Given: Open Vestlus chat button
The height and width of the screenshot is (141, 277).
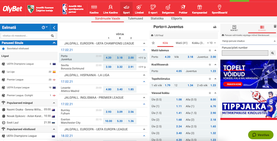Looking at the screenshot, I should [x=261, y=135].
